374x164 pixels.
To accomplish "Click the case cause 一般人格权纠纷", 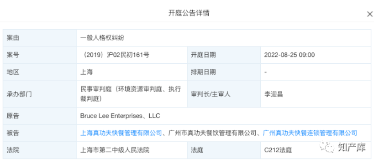I will coord(102,38).
